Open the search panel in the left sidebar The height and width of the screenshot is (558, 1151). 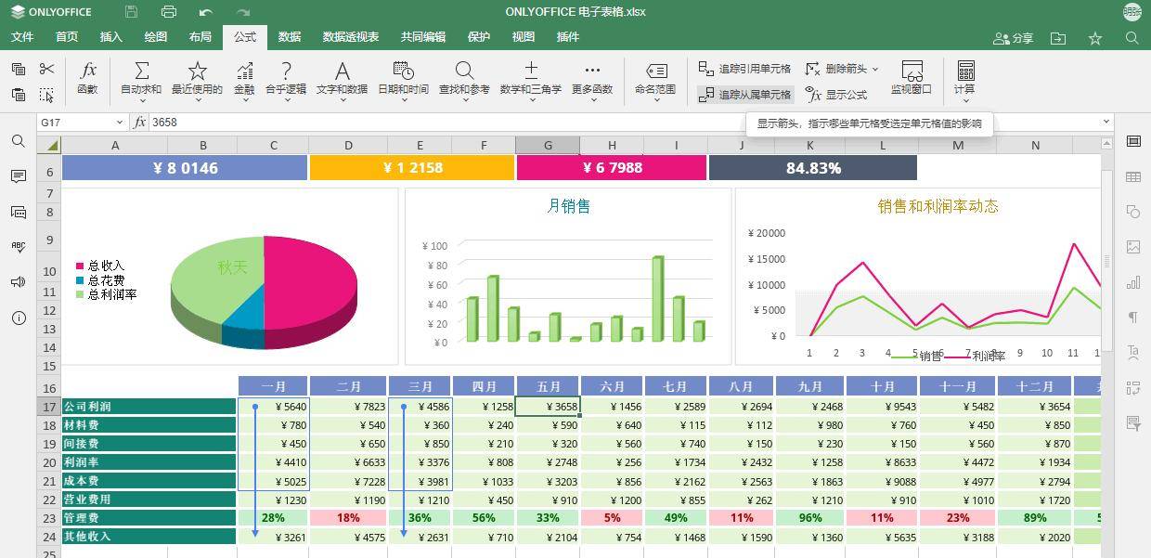coord(19,142)
